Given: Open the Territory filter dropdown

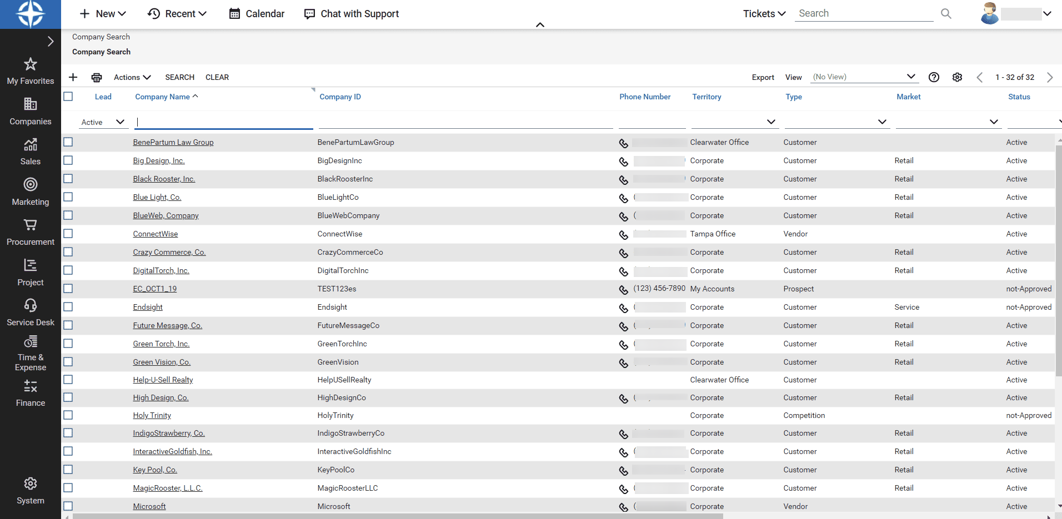Looking at the screenshot, I should [770, 122].
